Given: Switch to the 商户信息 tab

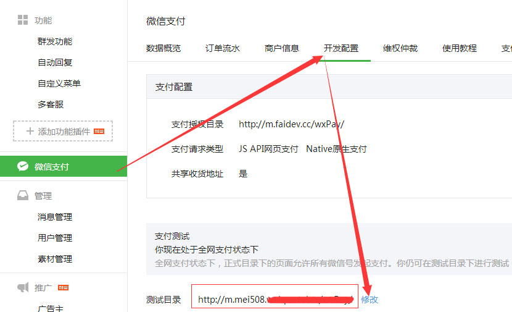Looking at the screenshot, I should click(281, 48).
